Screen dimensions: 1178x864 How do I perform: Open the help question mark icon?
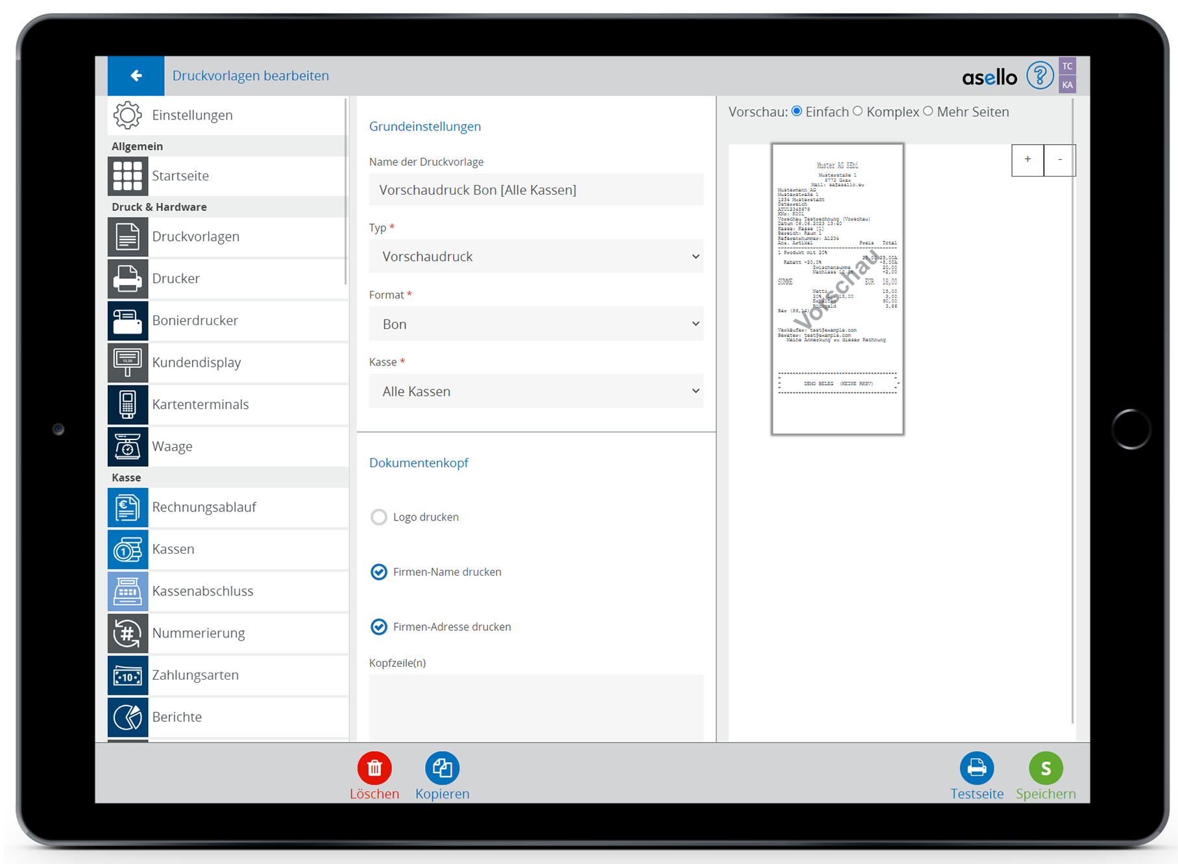tap(1039, 76)
